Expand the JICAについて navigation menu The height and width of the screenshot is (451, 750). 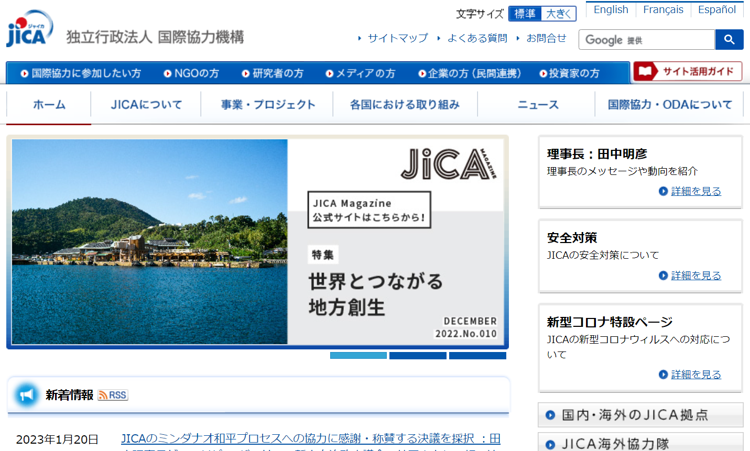146,105
